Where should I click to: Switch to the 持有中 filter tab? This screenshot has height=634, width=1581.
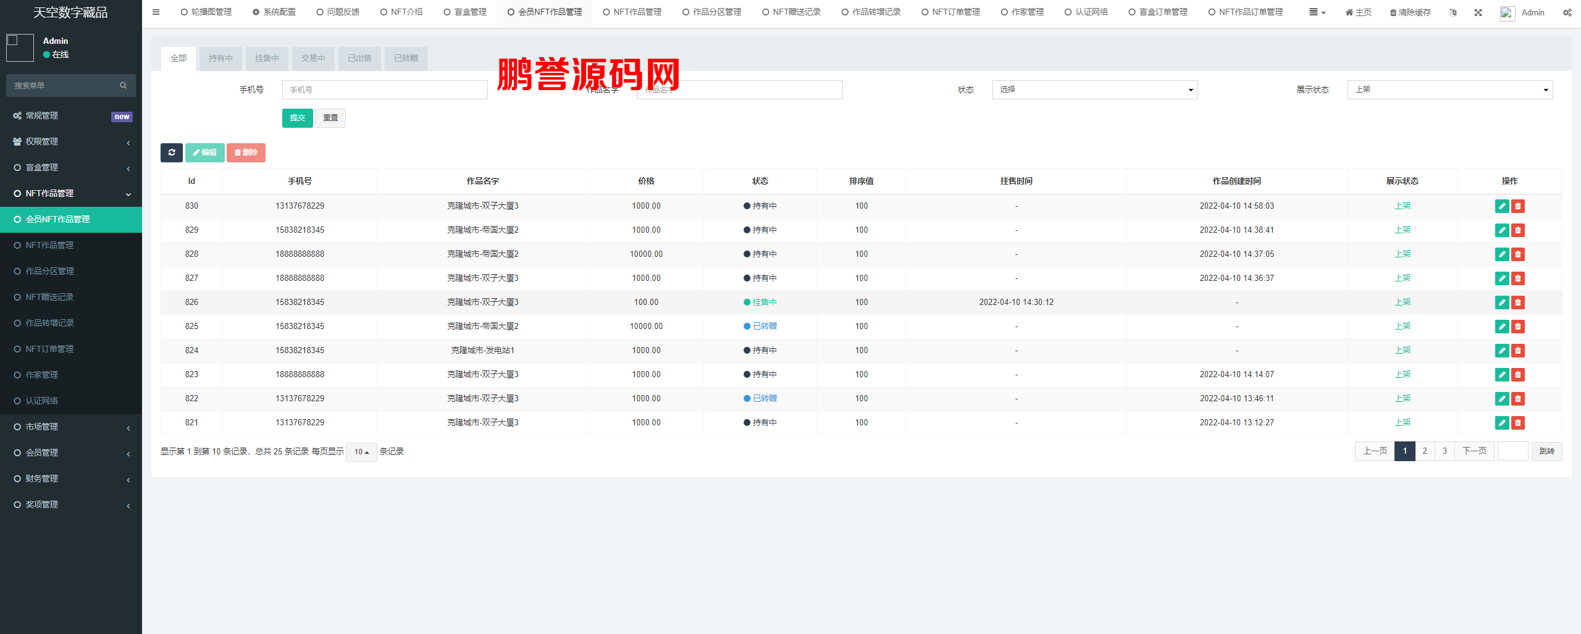(220, 58)
